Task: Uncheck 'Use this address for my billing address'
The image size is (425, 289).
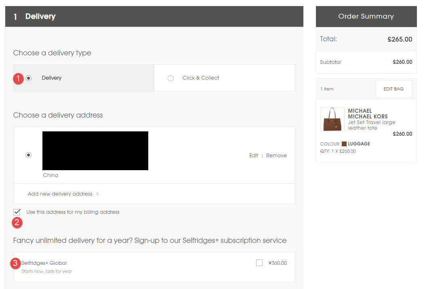Action: tap(17, 212)
